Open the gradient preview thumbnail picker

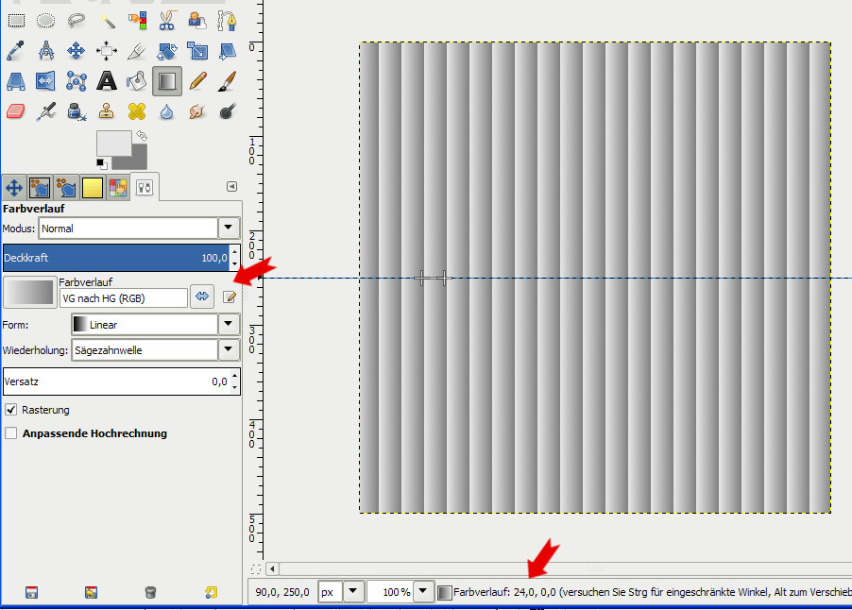coord(30,292)
